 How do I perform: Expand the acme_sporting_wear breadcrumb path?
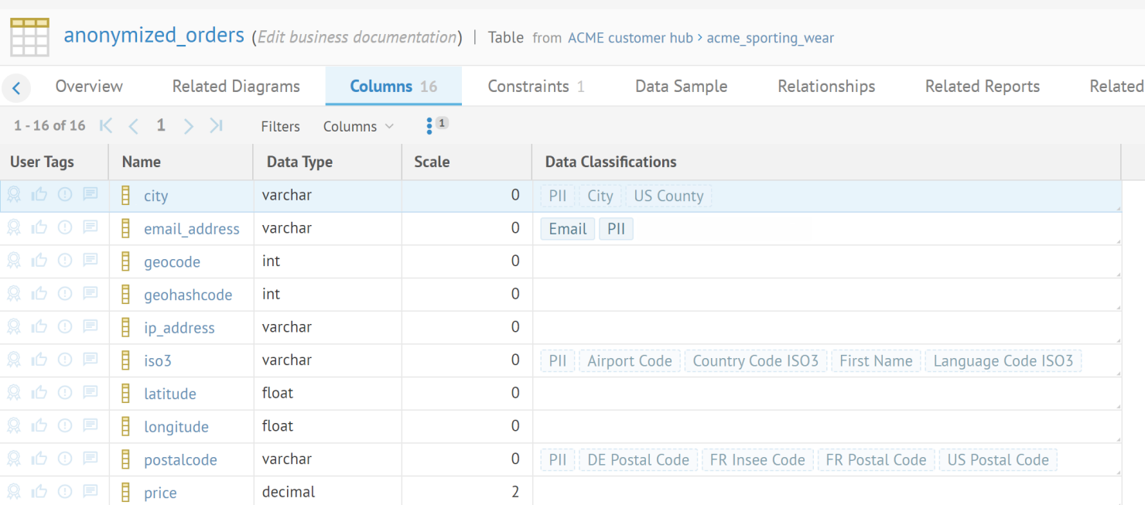tap(771, 38)
